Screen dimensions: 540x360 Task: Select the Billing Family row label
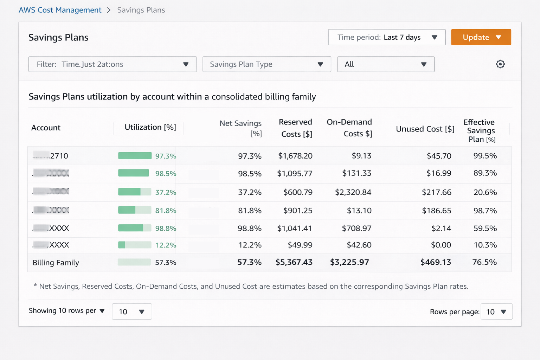[56, 263]
